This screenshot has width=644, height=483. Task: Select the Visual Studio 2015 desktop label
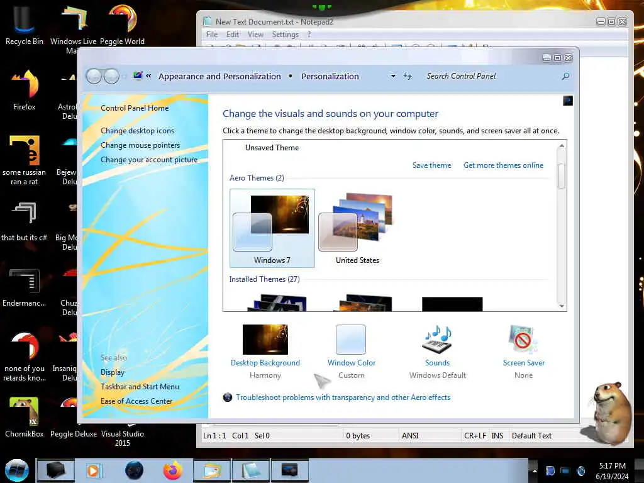tap(123, 438)
